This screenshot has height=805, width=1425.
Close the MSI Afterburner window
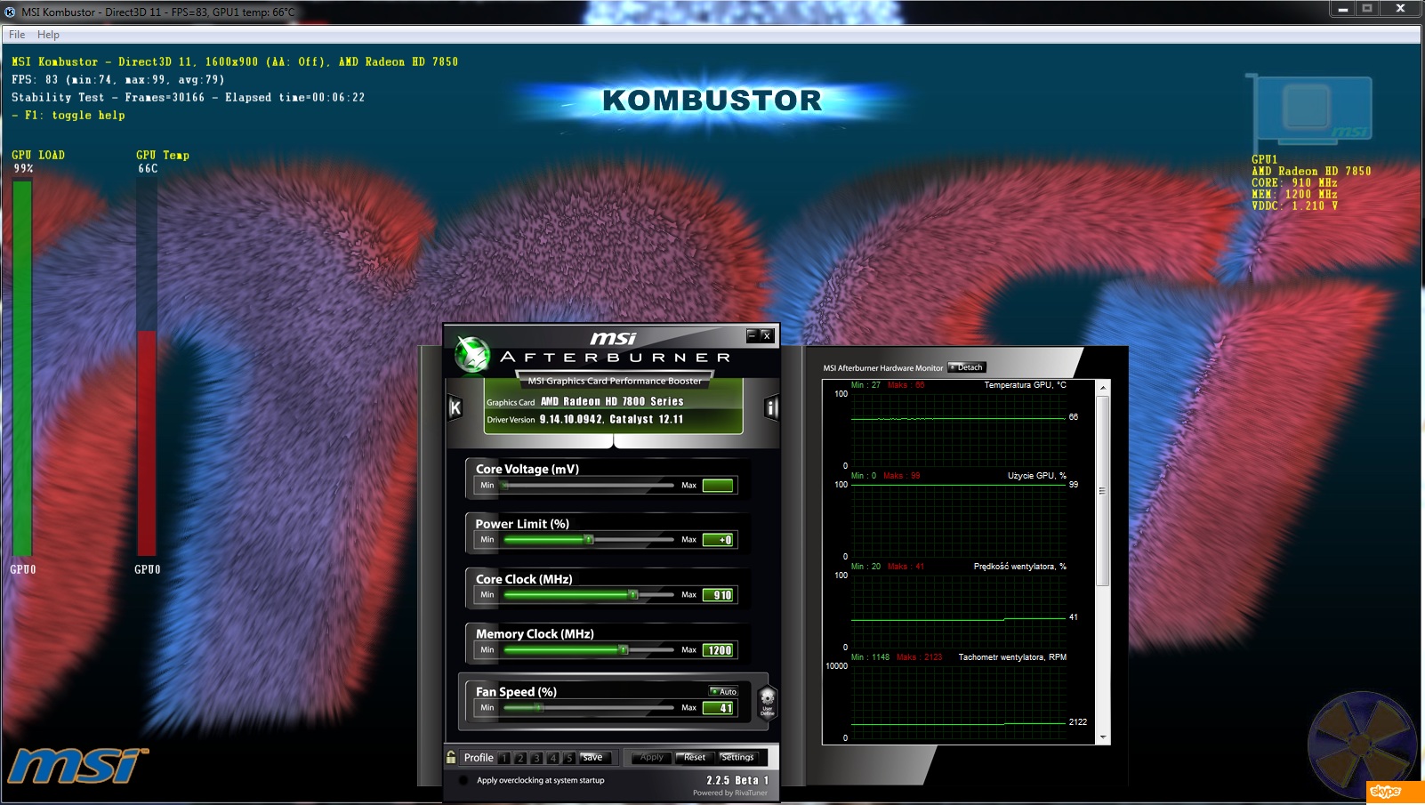(x=767, y=335)
